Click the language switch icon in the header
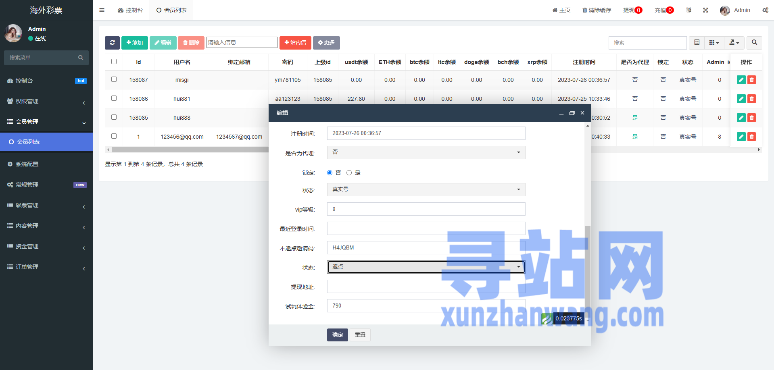The height and width of the screenshot is (370, 774). coord(688,10)
